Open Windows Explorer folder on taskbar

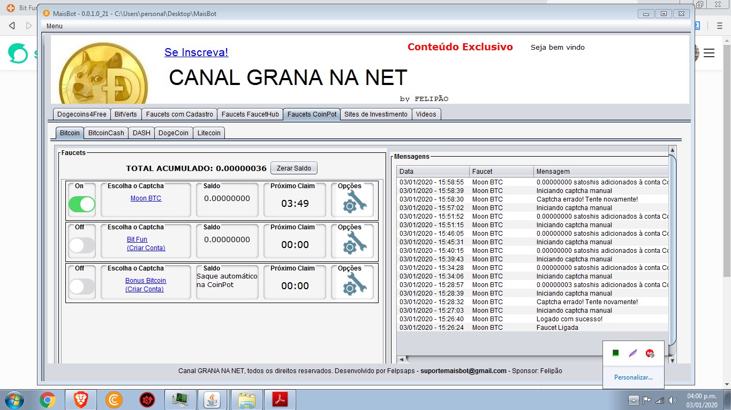[246, 399]
